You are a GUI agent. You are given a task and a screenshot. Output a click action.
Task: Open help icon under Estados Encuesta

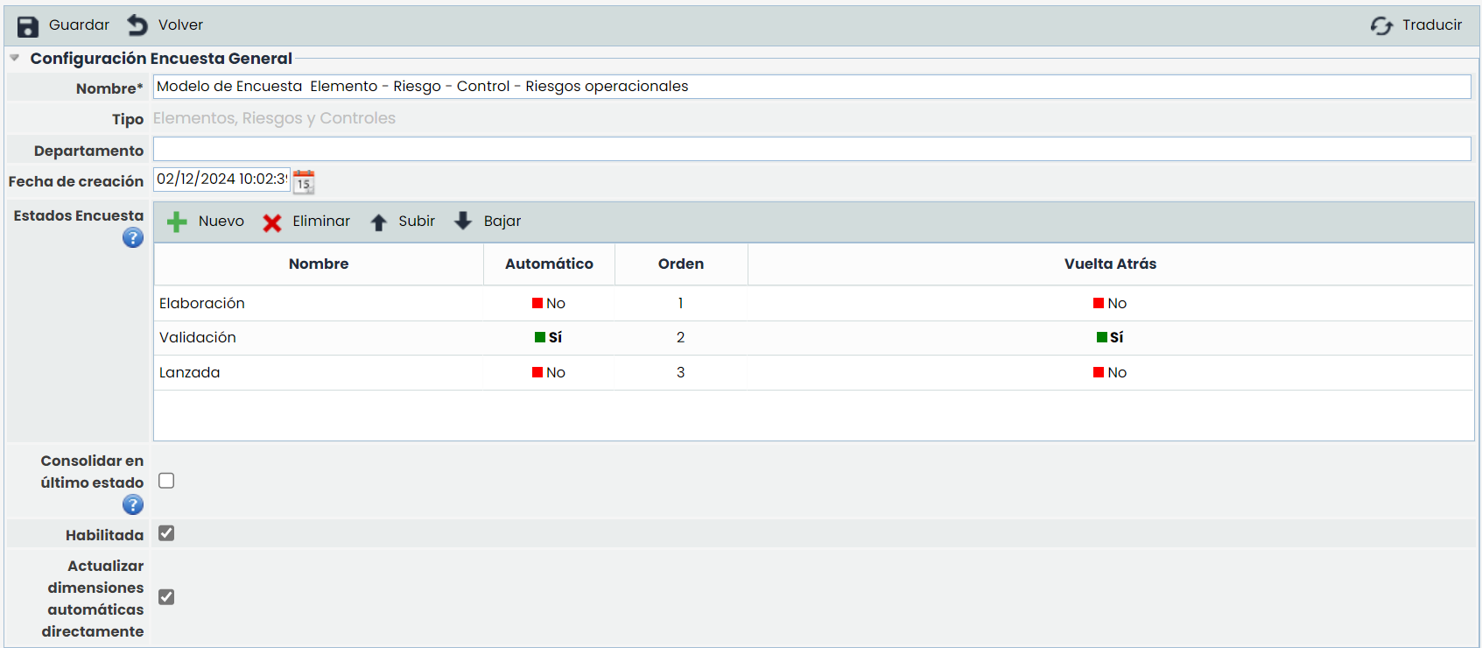[x=133, y=237]
